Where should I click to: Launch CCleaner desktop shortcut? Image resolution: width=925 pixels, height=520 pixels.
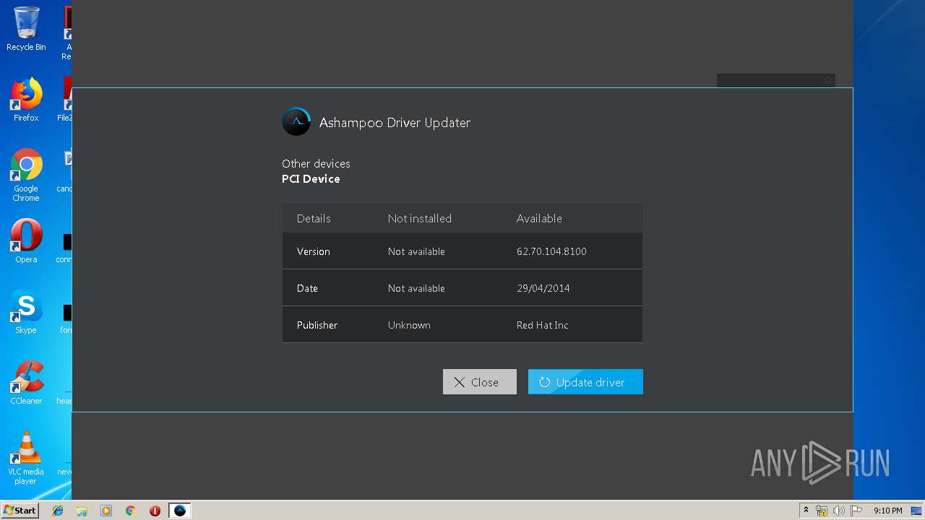26,383
